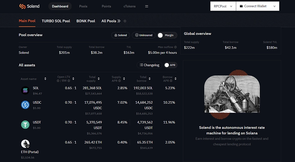Screen dimensions: 295x162
Task: Sort by Borrow APR column
Action: tap(175, 79)
